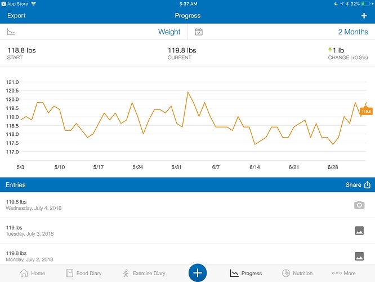Open the More tab
This screenshot has height=282, width=375.
[x=343, y=273]
